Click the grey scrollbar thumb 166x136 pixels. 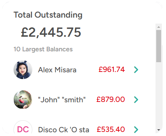[x=158, y=46]
